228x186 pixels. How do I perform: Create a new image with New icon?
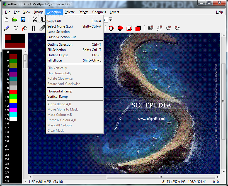coord(6,19)
